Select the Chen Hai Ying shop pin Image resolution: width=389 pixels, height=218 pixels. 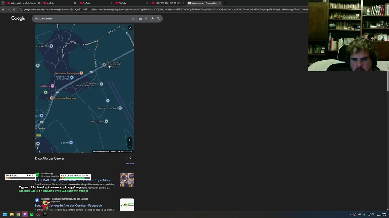coord(72,78)
